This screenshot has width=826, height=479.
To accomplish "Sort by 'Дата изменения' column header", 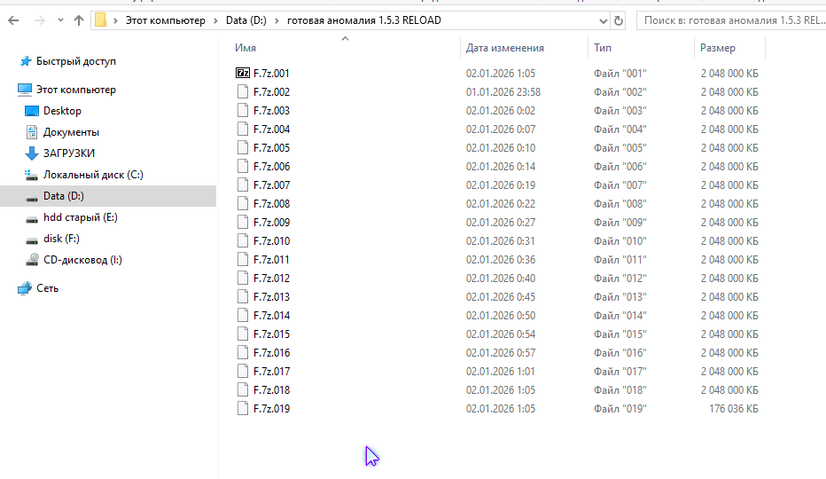I will [504, 48].
